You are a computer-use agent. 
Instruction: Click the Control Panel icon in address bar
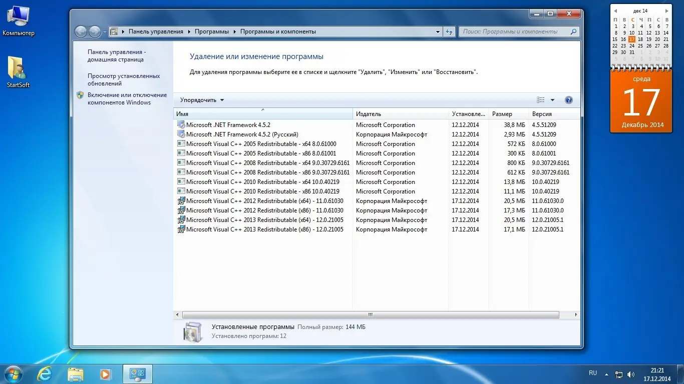pos(114,31)
